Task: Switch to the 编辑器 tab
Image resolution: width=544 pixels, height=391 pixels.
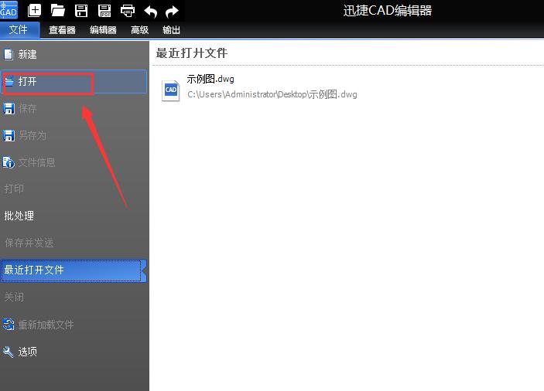Action: (103, 30)
